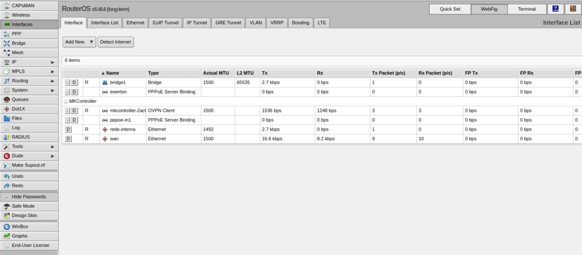
Task: Open the Bonding tab
Action: [x=301, y=23]
